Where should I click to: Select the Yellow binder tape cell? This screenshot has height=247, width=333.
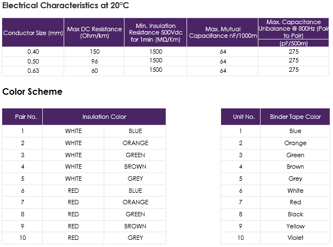[x=295, y=226]
